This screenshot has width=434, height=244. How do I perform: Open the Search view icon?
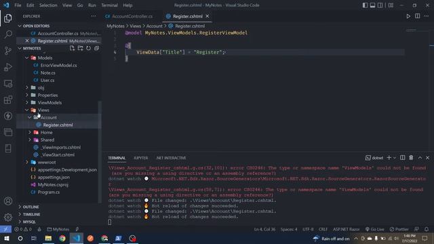coord(8,35)
